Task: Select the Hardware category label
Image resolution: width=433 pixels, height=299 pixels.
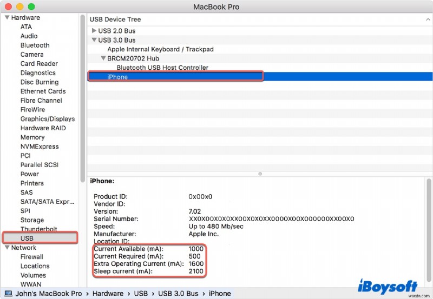Action: click(25, 17)
